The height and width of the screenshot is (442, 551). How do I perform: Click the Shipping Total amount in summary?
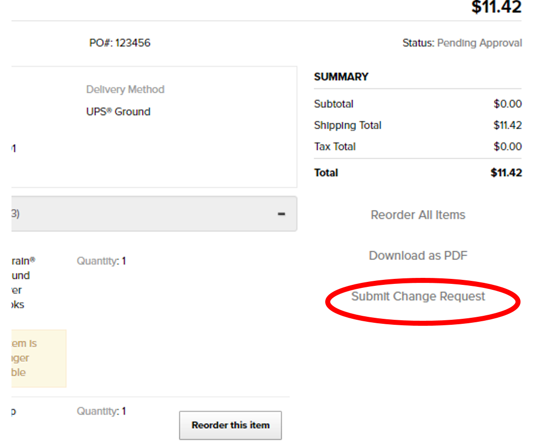[508, 125]
